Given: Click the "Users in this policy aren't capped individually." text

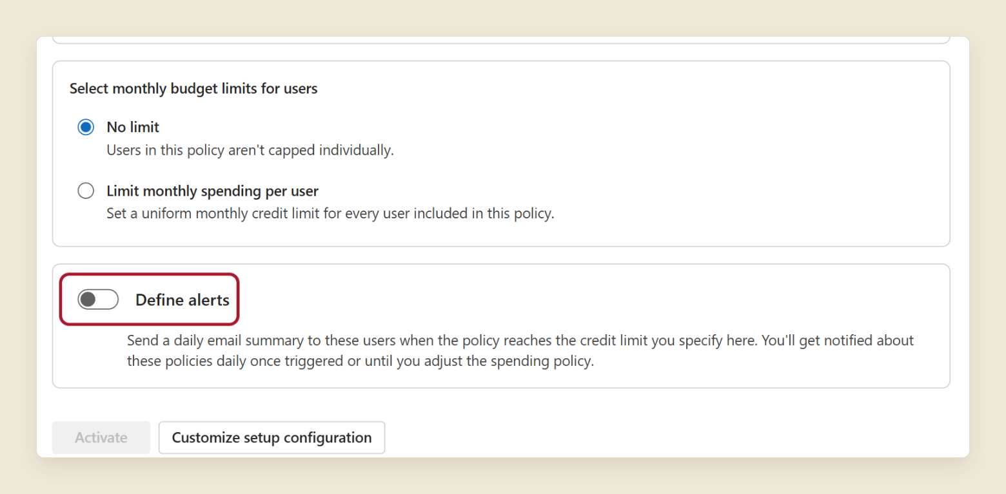Looking at the screenshot, I should pyautogui.click(x=250, y=151).
